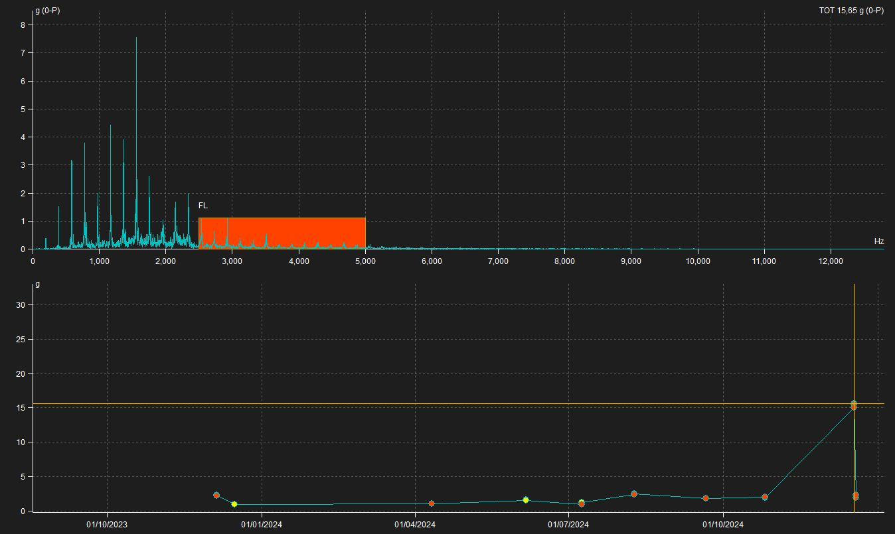Select the red trend point after 01/04/2024
Viewport: 895px width, 534px height.
[432, 503]
